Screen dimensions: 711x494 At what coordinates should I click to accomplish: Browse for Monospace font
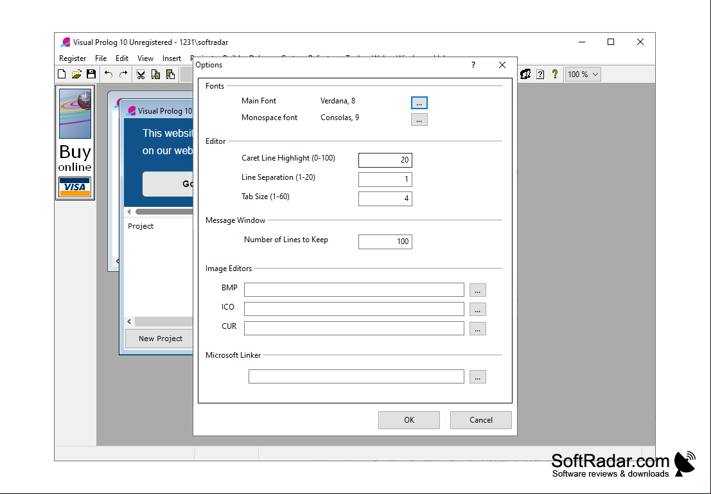tap(419, 119)
